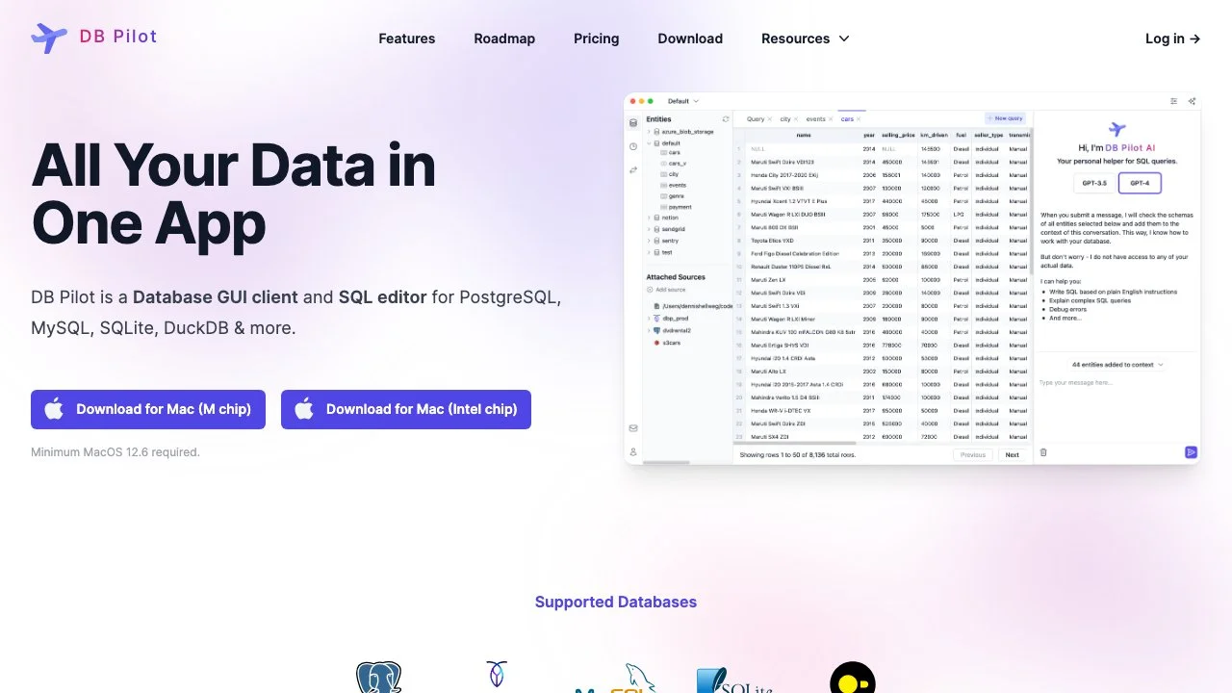The width and height of the screenshot is (1232, 693).
Task: Close the Query tab with its X
Action: 772,119
